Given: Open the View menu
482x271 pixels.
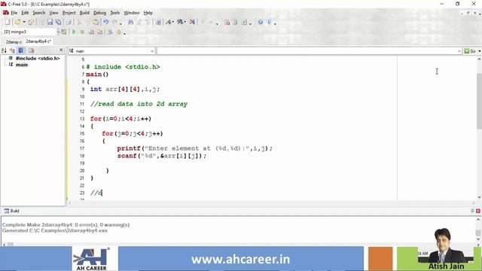Looking at the screenshot, I should coord(53,13).
